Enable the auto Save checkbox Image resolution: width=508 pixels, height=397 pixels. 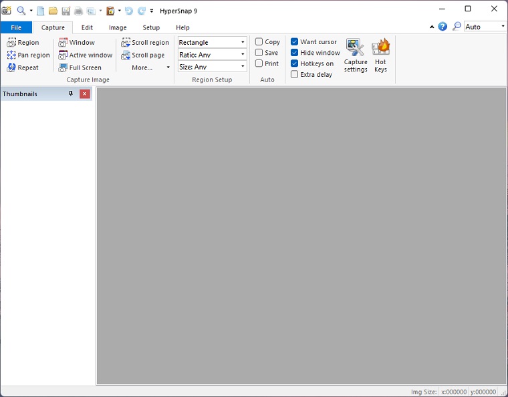[x=259, y=52]
